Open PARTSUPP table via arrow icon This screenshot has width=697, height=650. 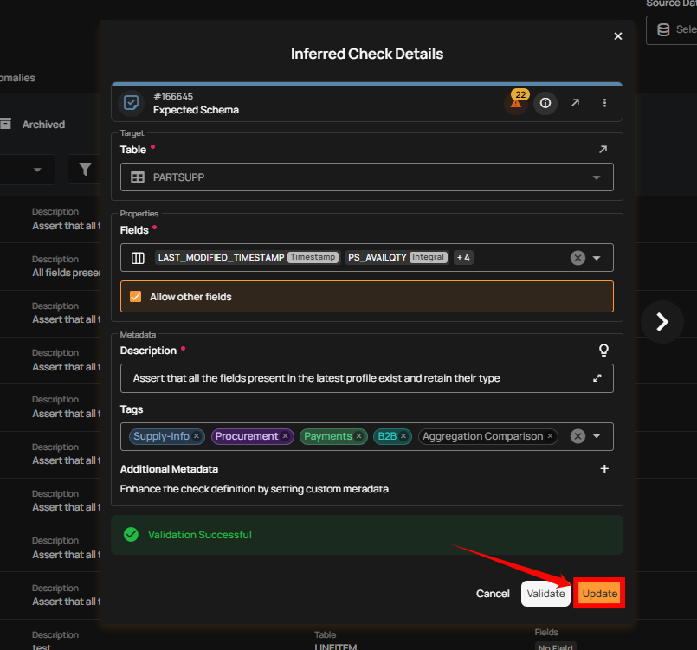coord(603,150)
